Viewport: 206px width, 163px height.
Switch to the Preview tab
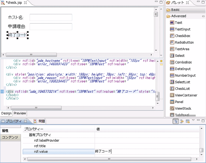[20, 113]
